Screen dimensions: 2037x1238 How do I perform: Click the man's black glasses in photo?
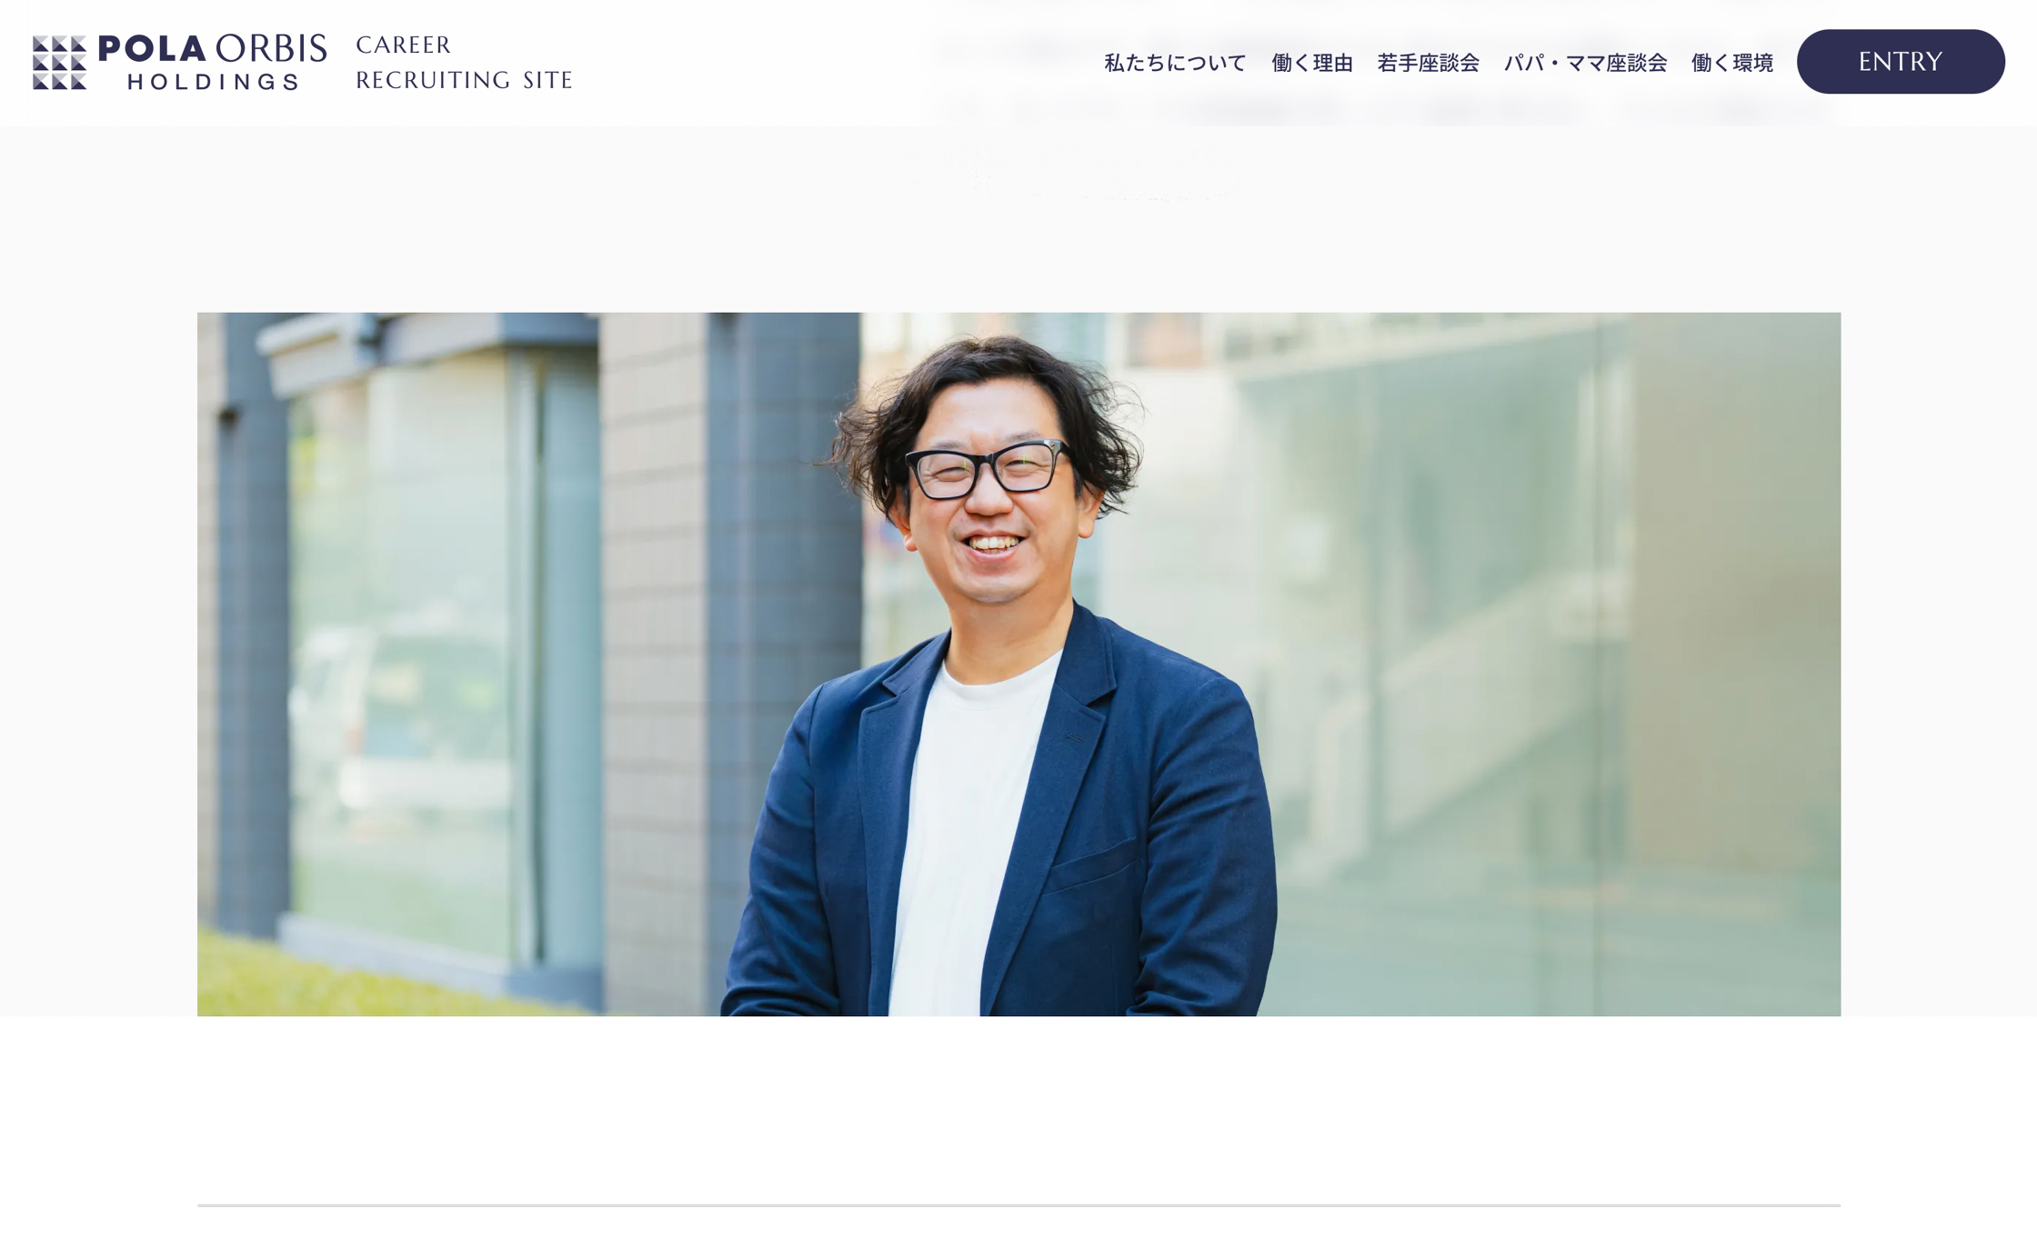tap(989, 469)
